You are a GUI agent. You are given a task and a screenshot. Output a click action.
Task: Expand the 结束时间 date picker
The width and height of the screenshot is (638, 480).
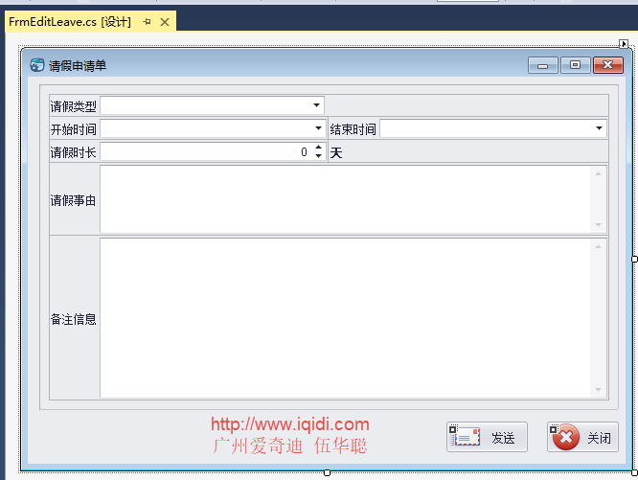[x=599, y=128]
